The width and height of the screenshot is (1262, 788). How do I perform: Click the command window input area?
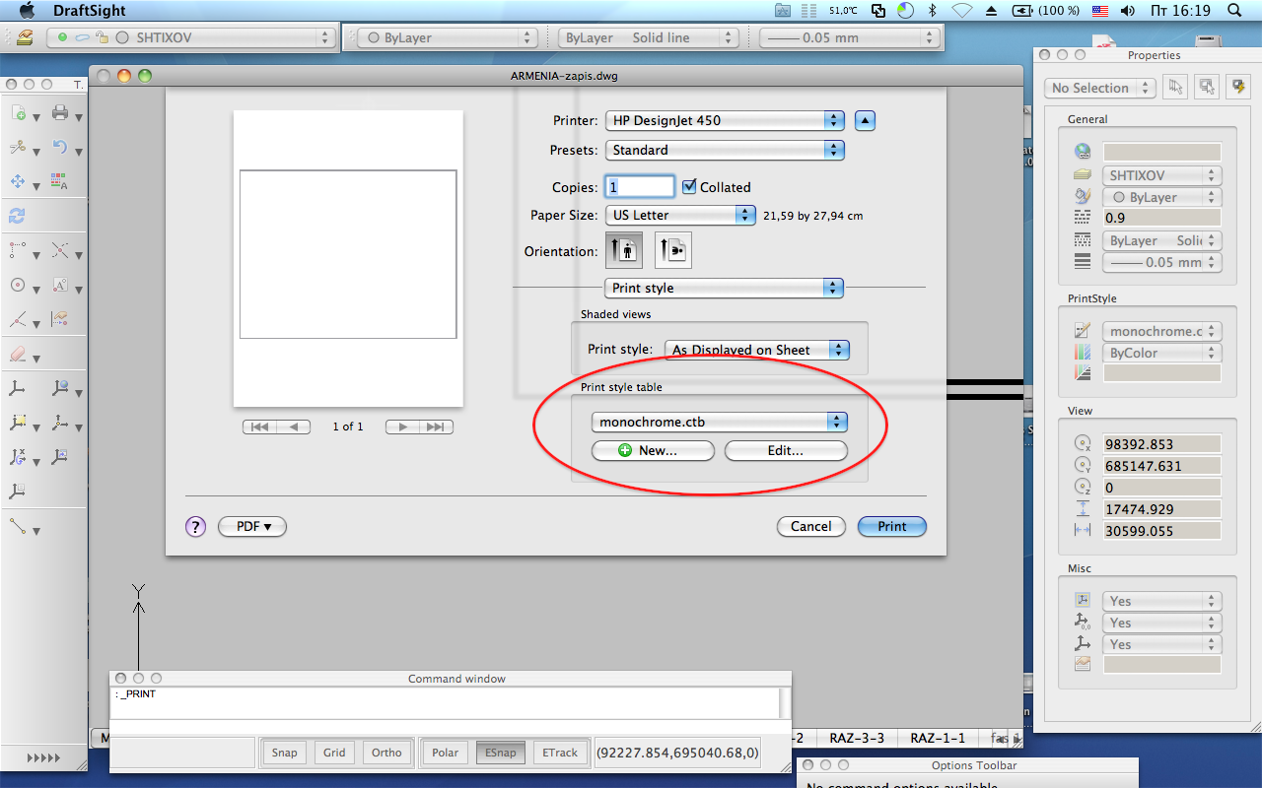coord(447,703)
